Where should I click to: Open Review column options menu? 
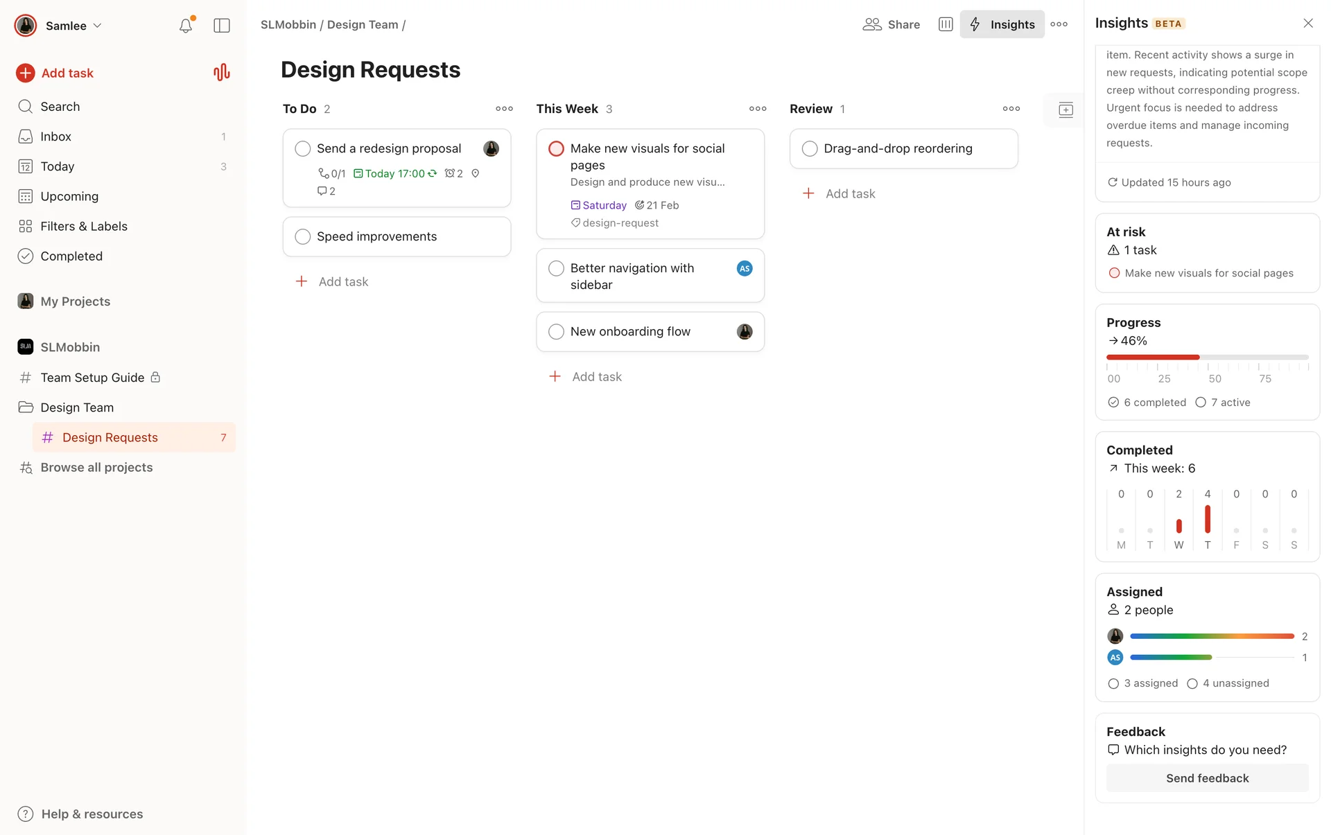(1011, 109)
